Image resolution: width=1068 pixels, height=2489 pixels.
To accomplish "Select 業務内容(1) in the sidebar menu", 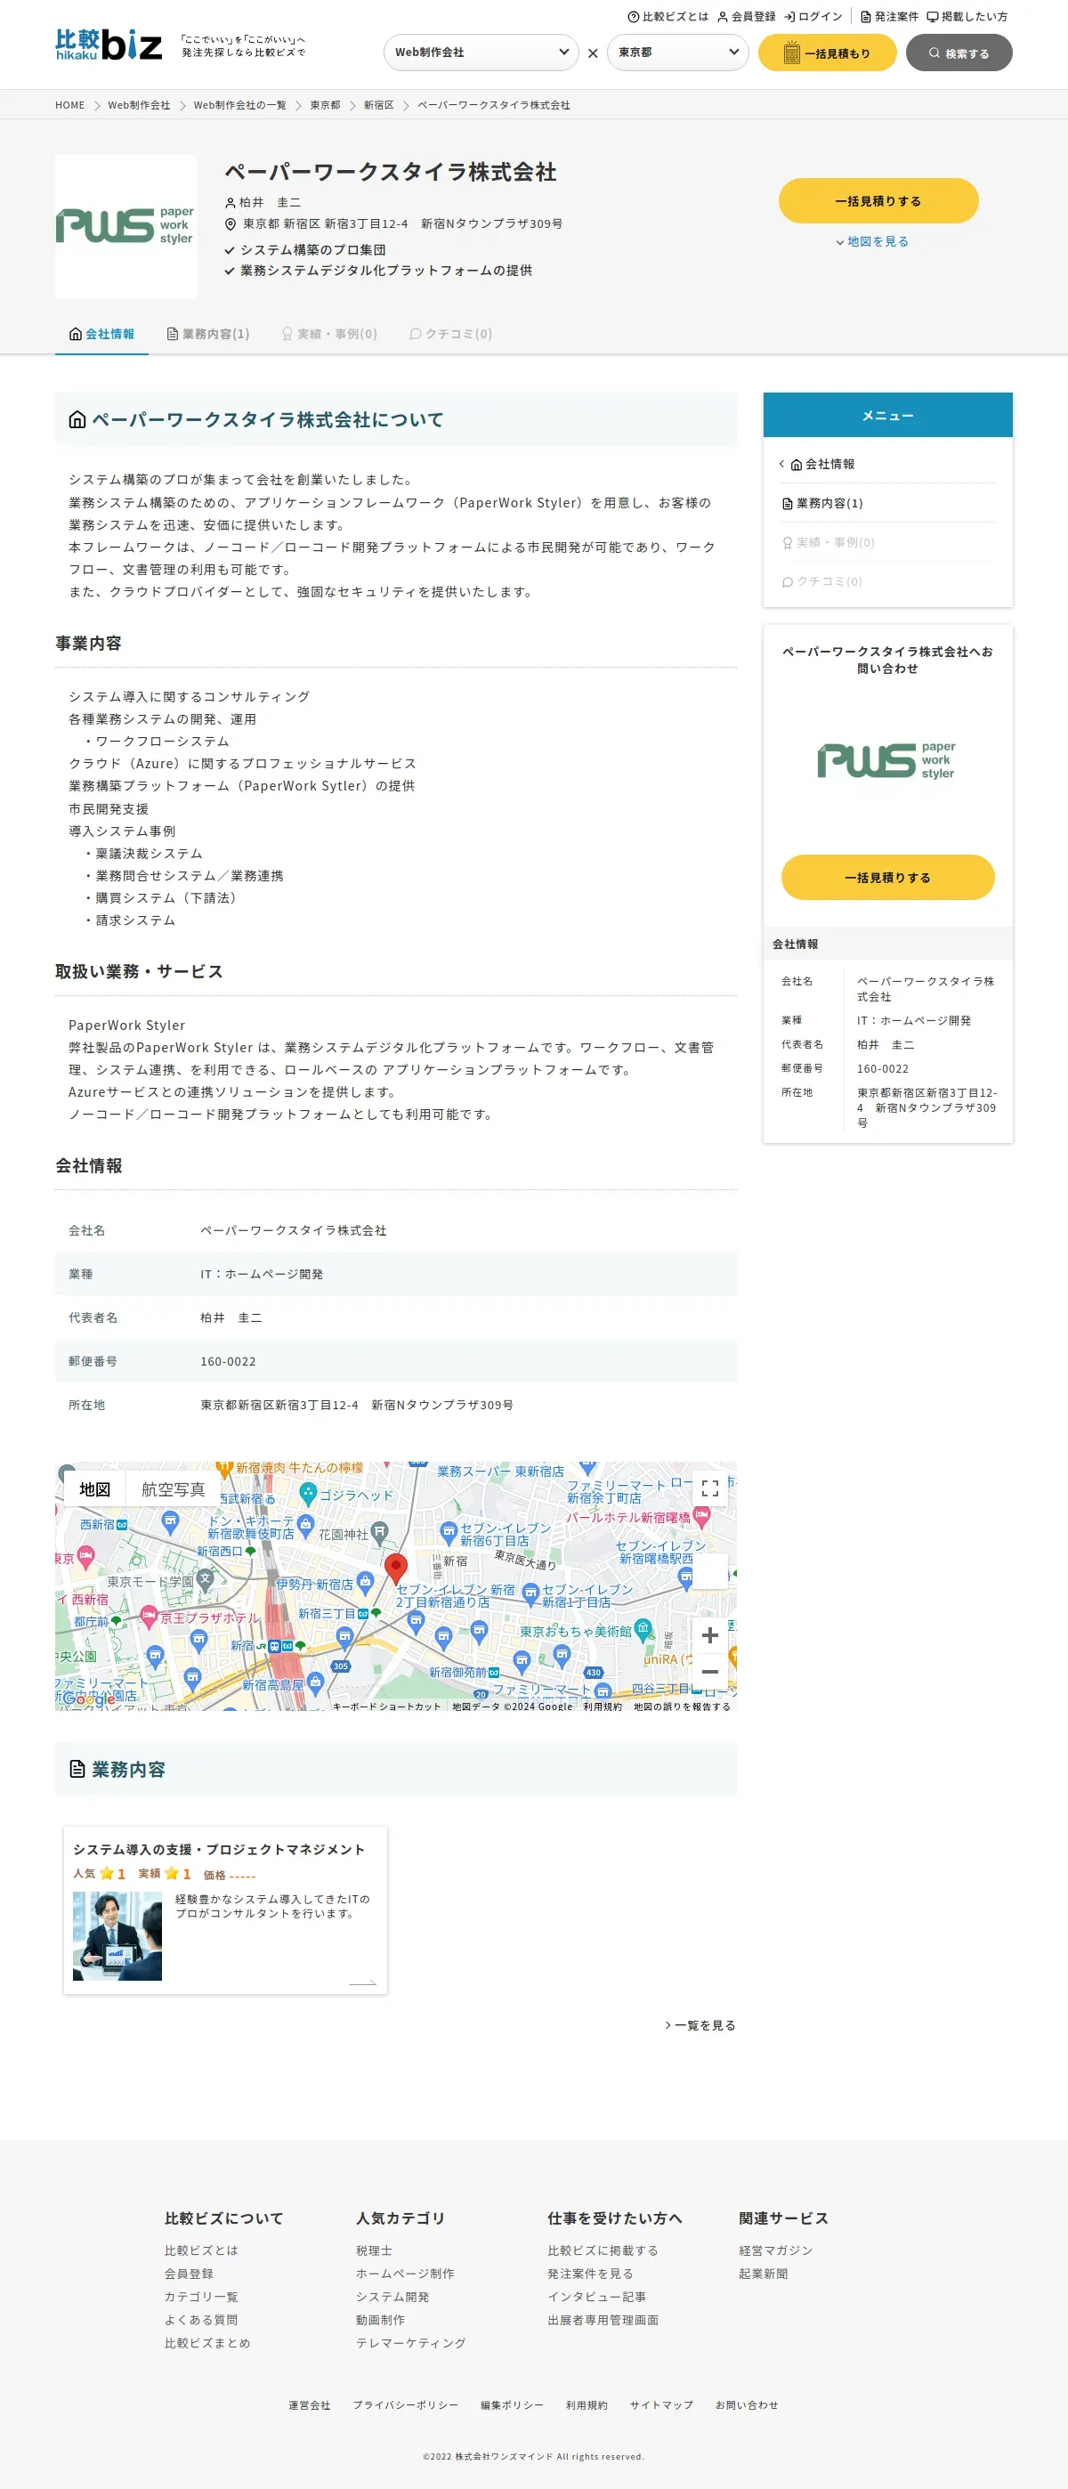I will [886, 503].
